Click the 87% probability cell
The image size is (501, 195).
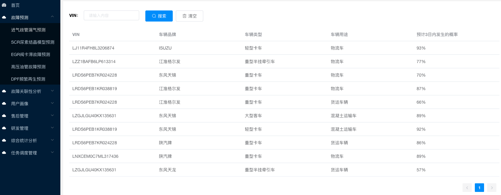[421, 89]
